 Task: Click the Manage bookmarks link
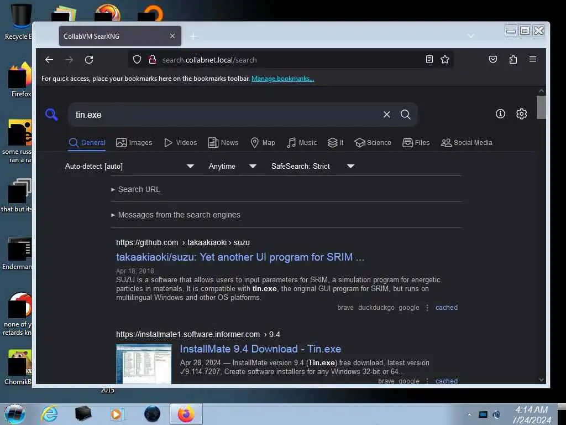click(282, 79)
